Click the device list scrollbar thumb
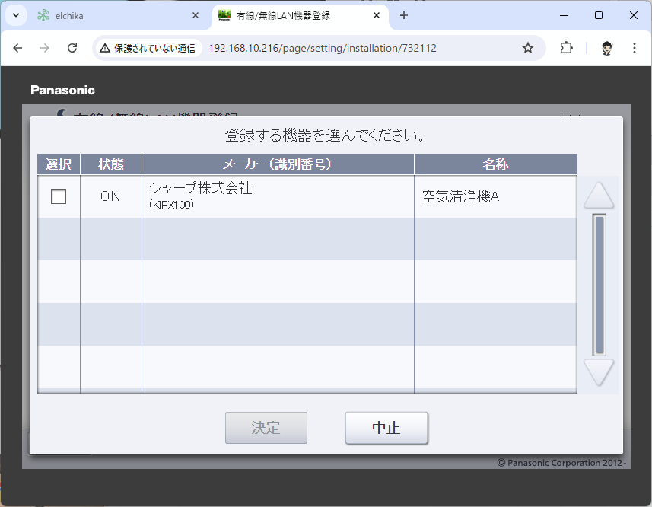 (599, 285)
